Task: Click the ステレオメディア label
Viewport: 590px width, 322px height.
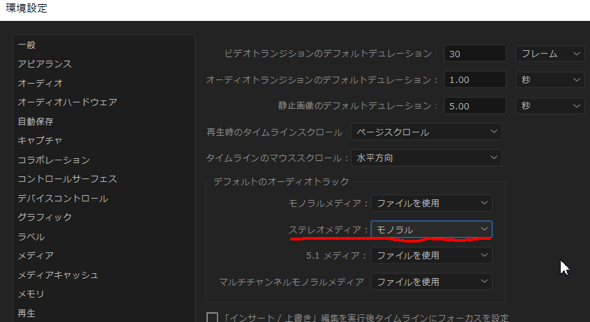Action: pos(328,229)
